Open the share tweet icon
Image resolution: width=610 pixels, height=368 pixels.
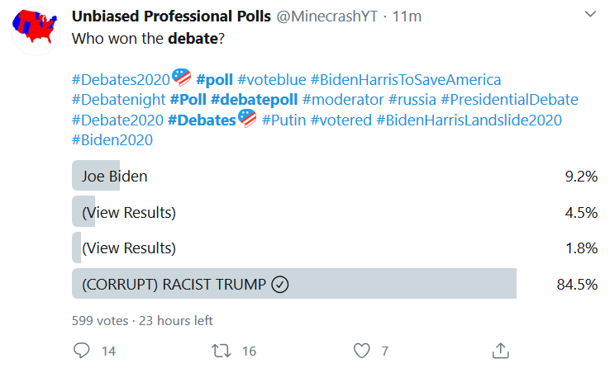(x=500, y=351)
